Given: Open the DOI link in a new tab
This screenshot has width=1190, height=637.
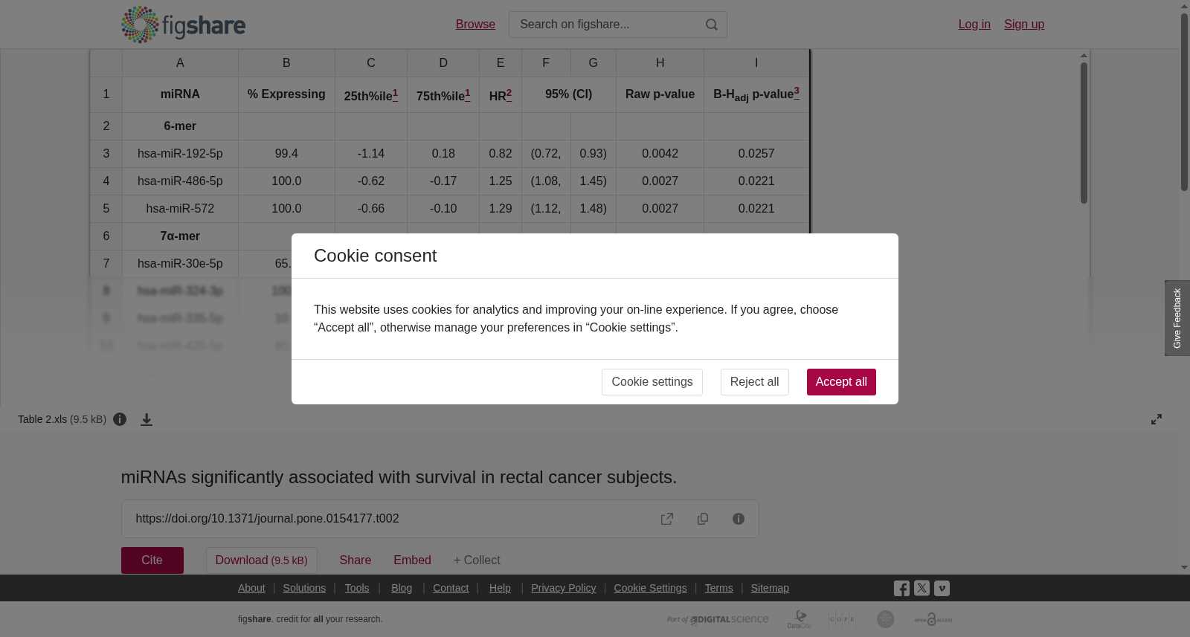Looking at the screenshot, I should click(x=667, y=519).
